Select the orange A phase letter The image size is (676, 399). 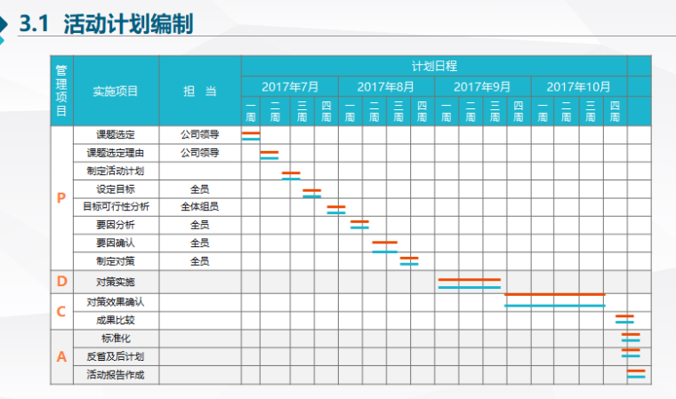(x=60, y=356)
